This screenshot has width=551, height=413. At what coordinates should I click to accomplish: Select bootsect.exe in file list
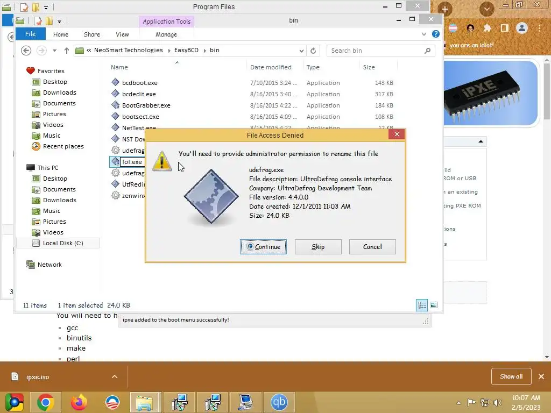140,117
